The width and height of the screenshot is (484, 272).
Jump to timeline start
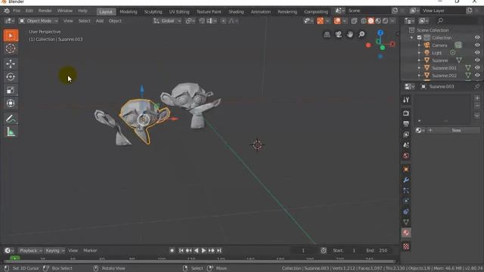(181, 250)
